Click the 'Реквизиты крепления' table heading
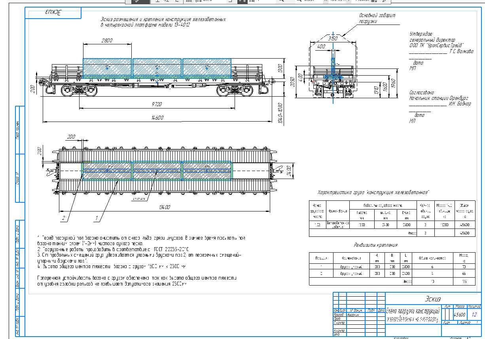Screen dimensions: 485x339 pos(376,245)
